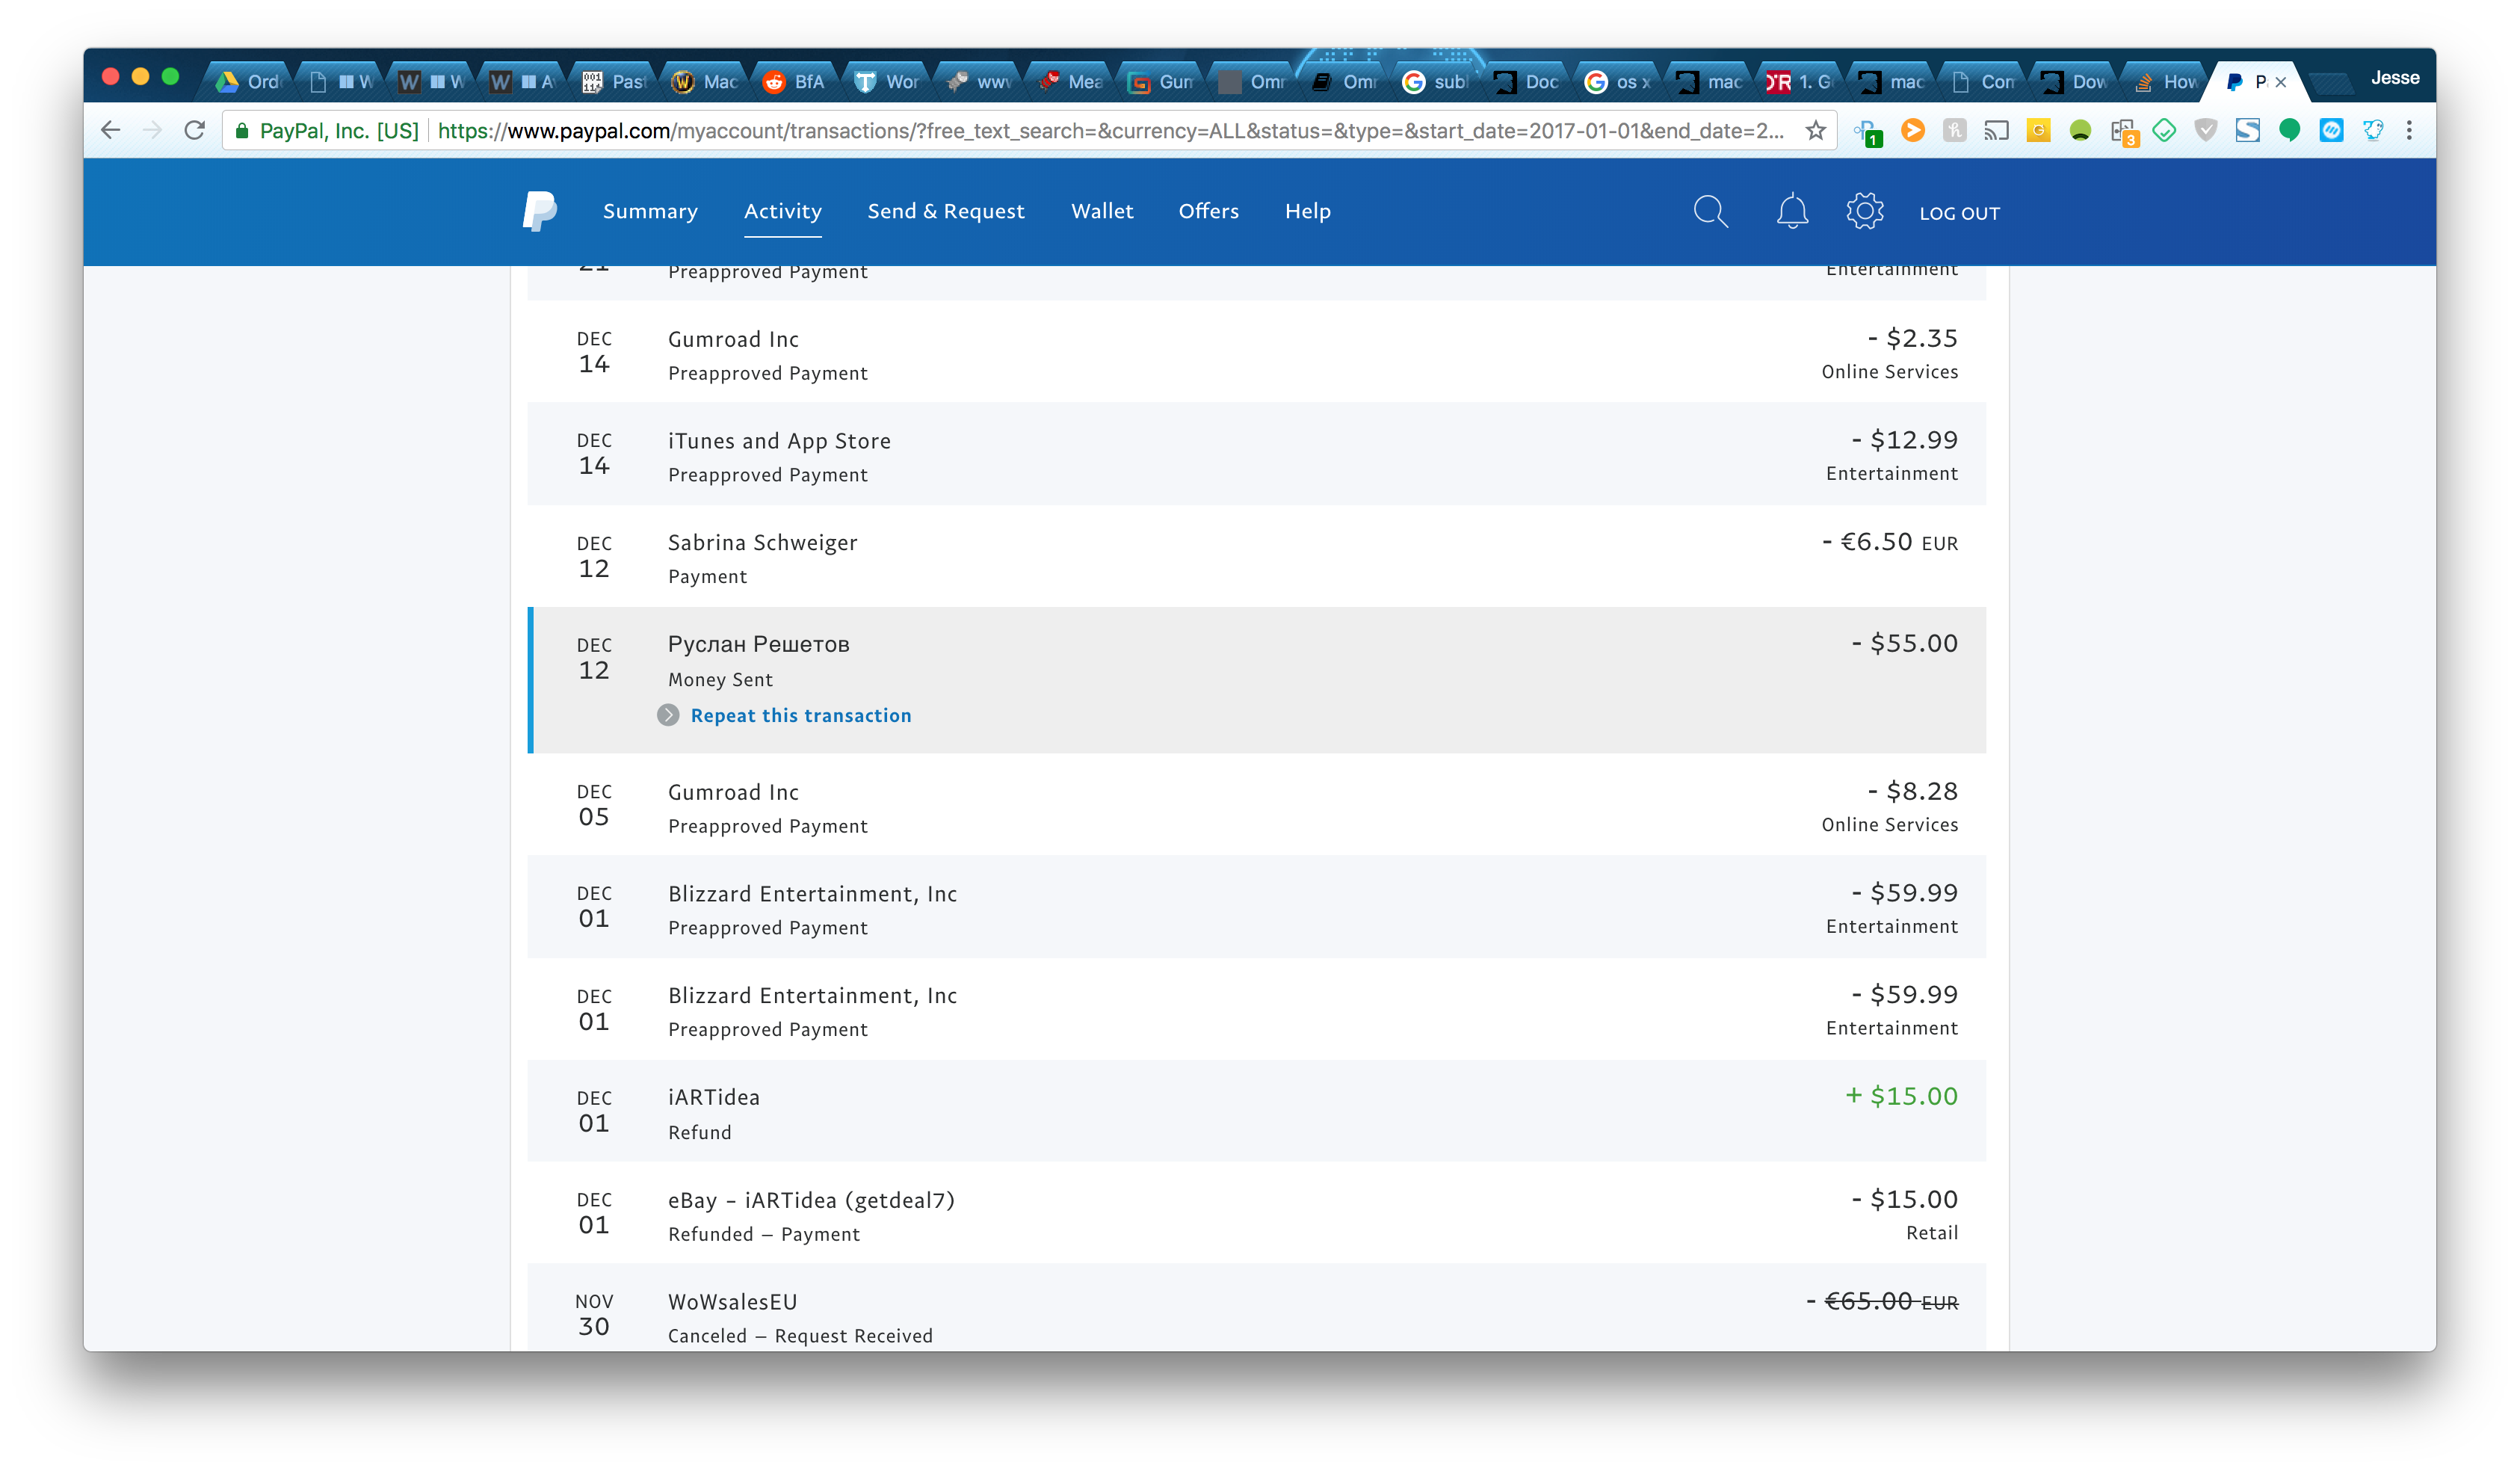Click extension icon with orange 3 badge
The height and width of the screenshot is (1471, 2520).
pos(2123,132)
